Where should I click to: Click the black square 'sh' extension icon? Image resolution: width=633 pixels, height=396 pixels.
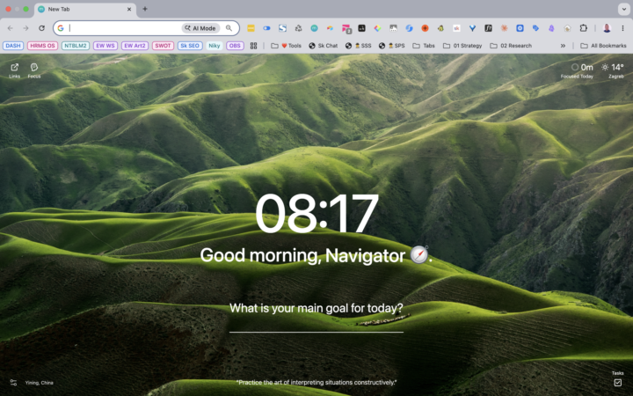(x=361, y=28)
